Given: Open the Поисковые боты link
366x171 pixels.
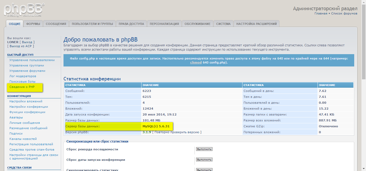Looking at the screenshot, I should (x=22, y=81).
